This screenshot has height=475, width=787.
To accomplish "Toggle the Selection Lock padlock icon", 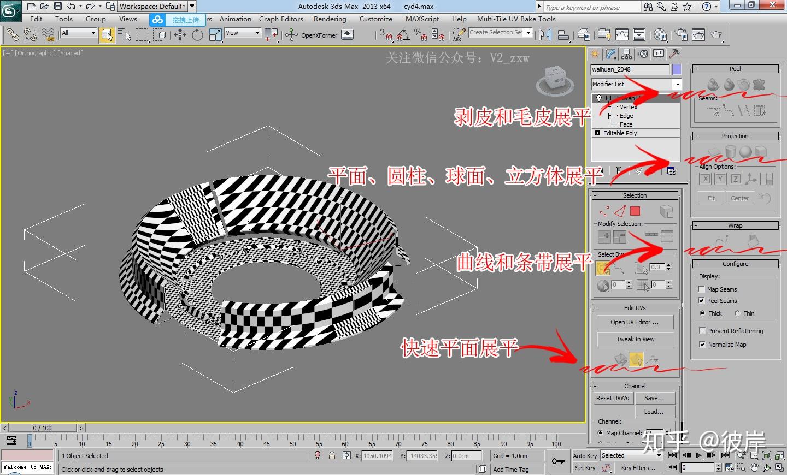I will coord(332,455).
